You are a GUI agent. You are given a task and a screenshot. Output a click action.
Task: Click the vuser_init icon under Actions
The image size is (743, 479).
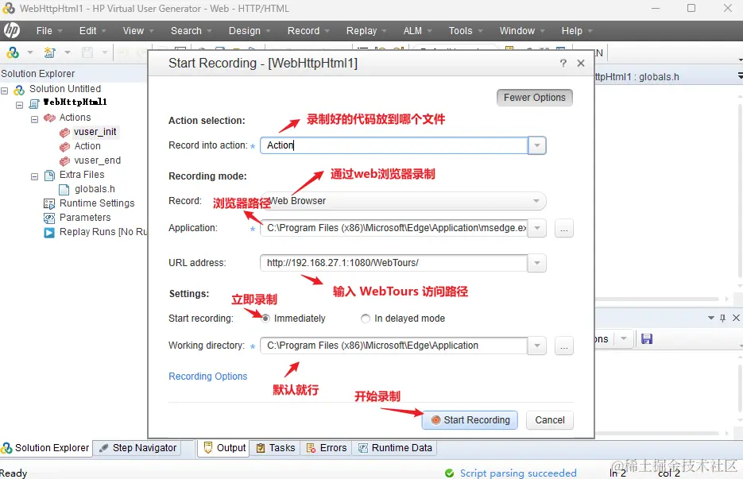click(x=65, y=131)
